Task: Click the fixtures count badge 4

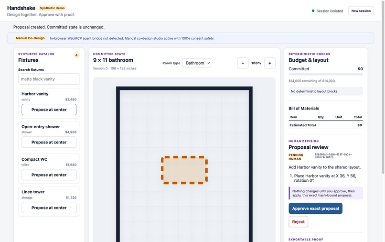Action: pos(76,55)
